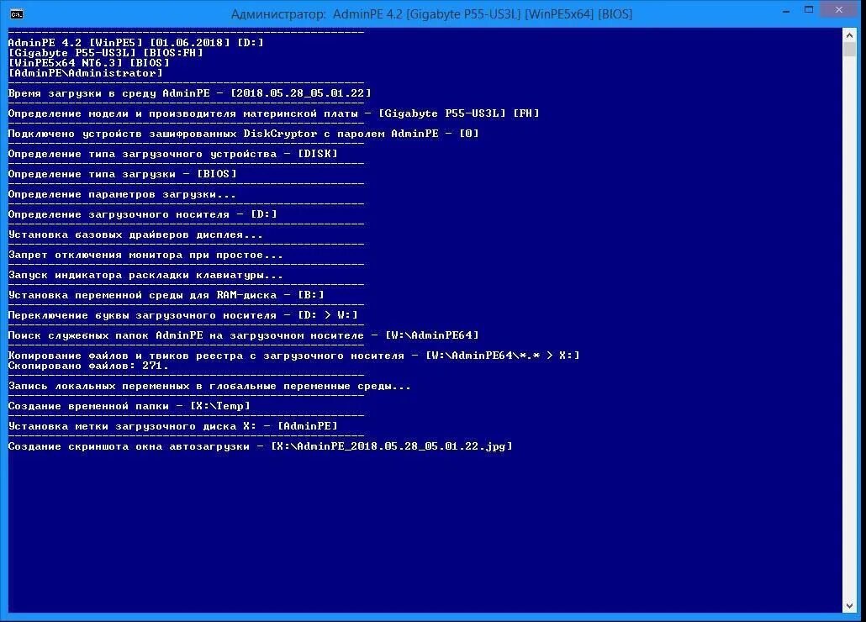
Task: Click line 'Определение модели и производителя материнской платы'
Action: point(273,113)
